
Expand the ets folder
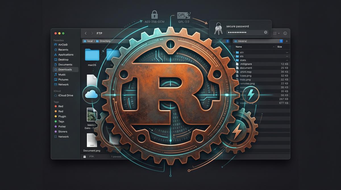point(234,56)
